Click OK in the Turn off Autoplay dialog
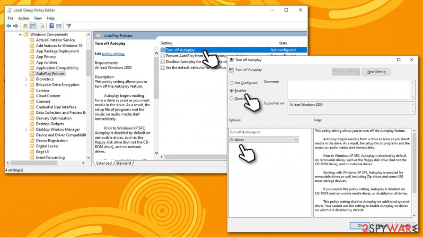Viewport: 423px width, 238px height. coord(360,225)
